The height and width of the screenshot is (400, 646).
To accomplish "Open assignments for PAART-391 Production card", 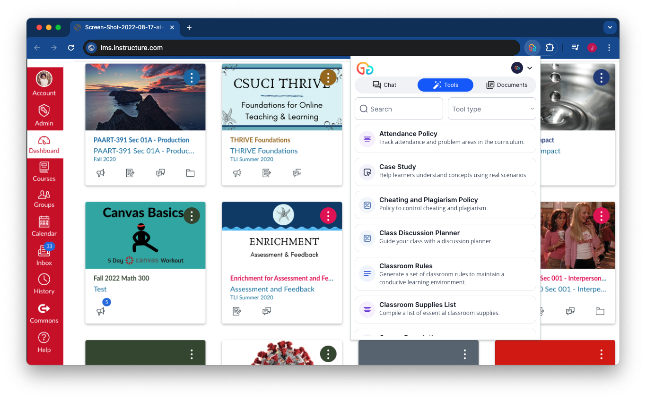I will 130,173.
